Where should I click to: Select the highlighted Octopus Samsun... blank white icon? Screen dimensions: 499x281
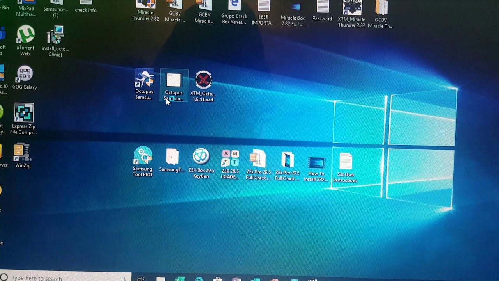[x=174, y=86]
